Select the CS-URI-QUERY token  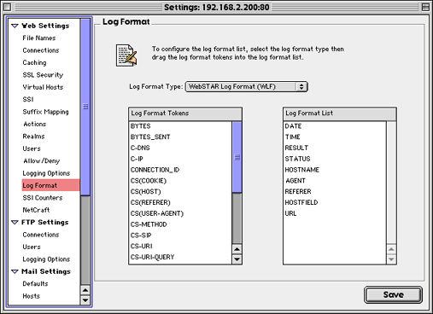pyautogui.click(x=152, y=257)
